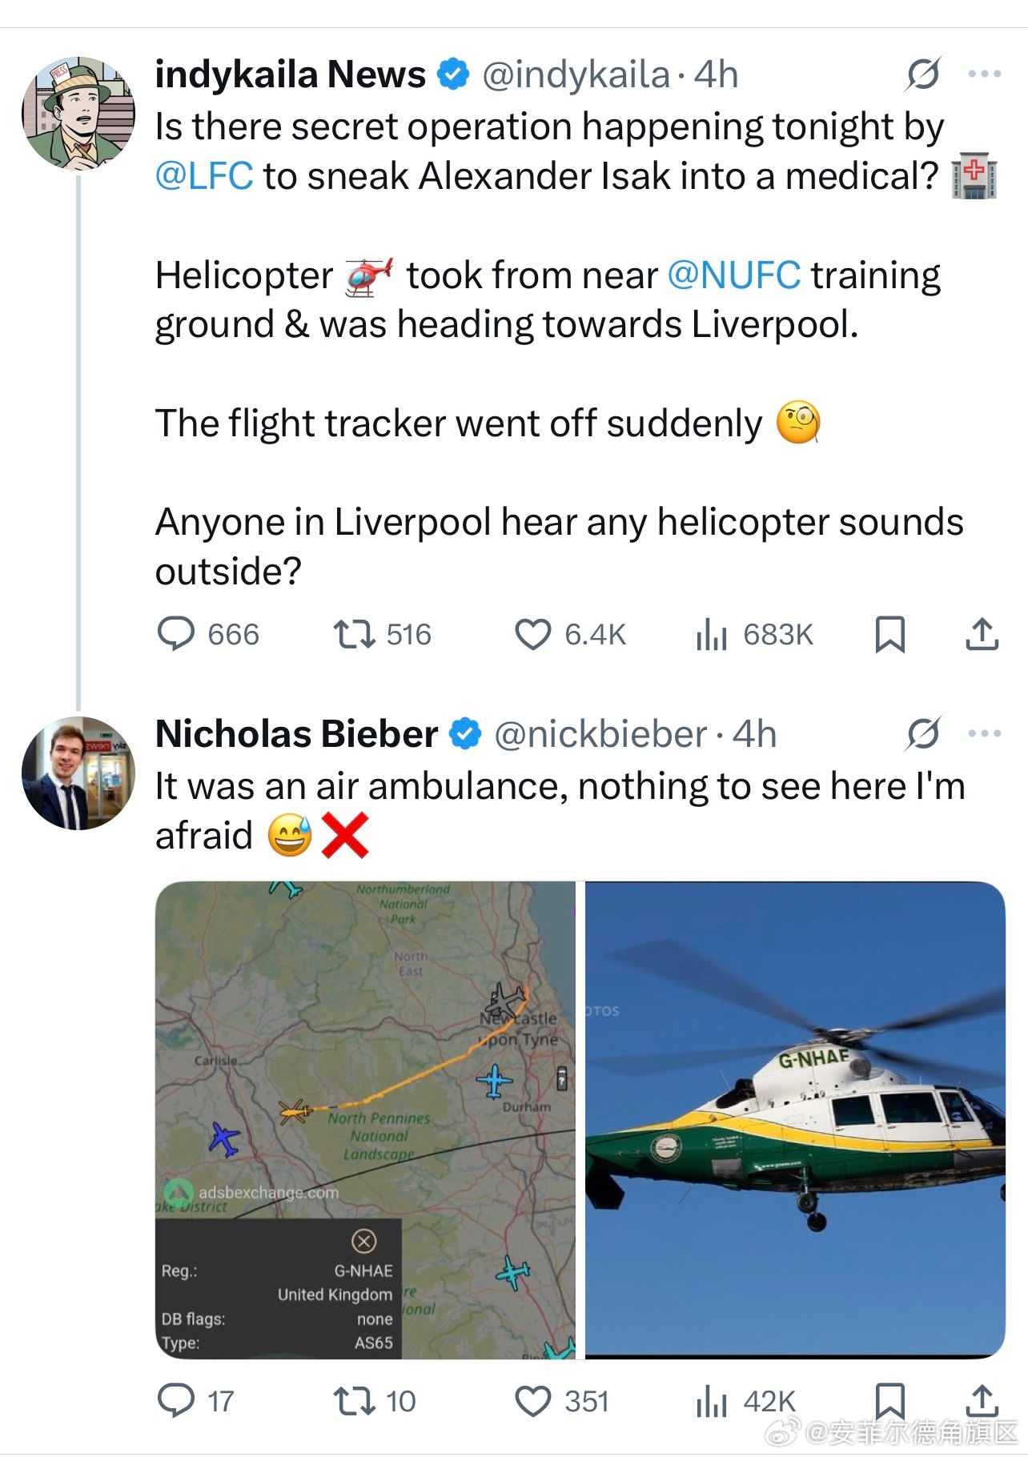Open Grok icon on Nicholas Bieber reply

(x=923, y=733)
